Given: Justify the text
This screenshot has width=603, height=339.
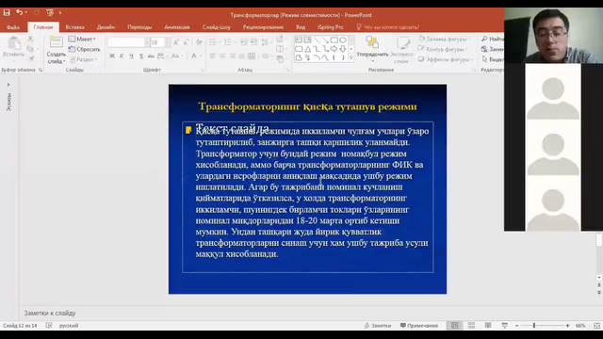Looking at the screenshot, I should pos(241,56).
